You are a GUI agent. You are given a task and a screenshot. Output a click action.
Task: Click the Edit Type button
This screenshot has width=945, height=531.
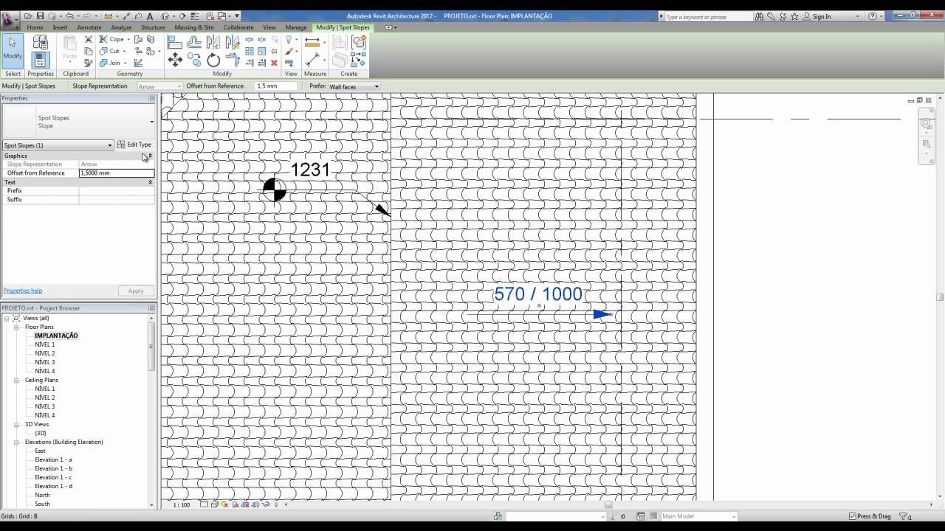[134, 145]
